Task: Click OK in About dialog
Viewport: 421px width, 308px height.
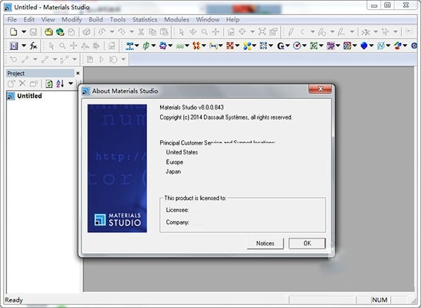Action: (307, 243)
